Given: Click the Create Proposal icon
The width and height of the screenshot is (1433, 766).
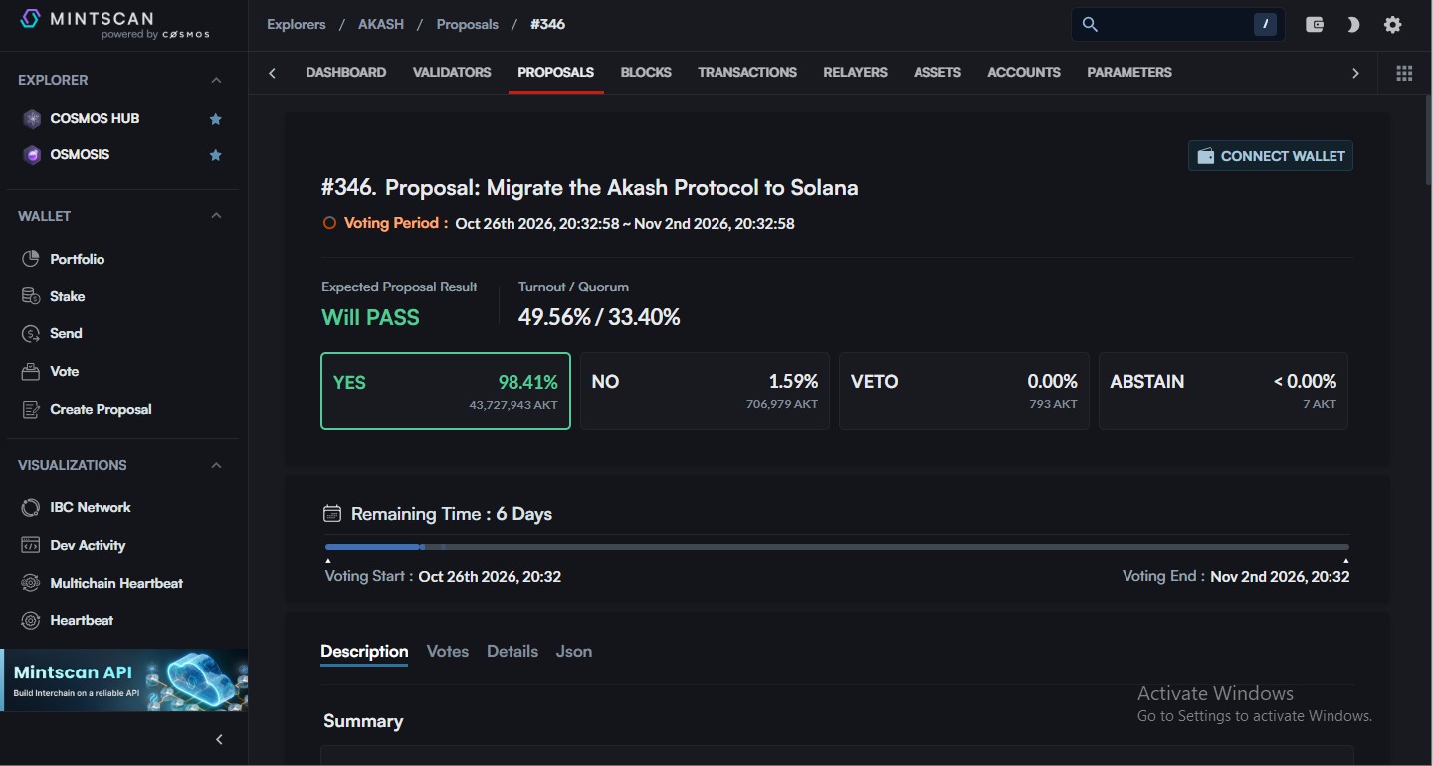Looking at the screenshot, I should coord(31,410).
